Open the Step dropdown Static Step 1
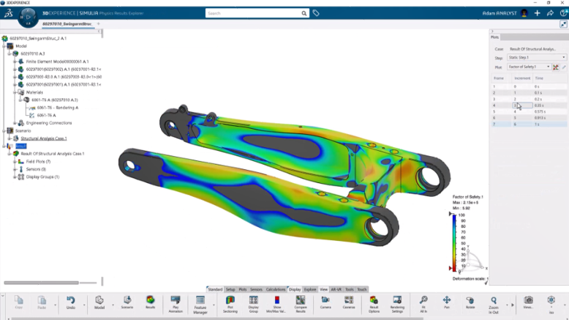The width and height of the screenshot is (569, 320). (537, 57)
